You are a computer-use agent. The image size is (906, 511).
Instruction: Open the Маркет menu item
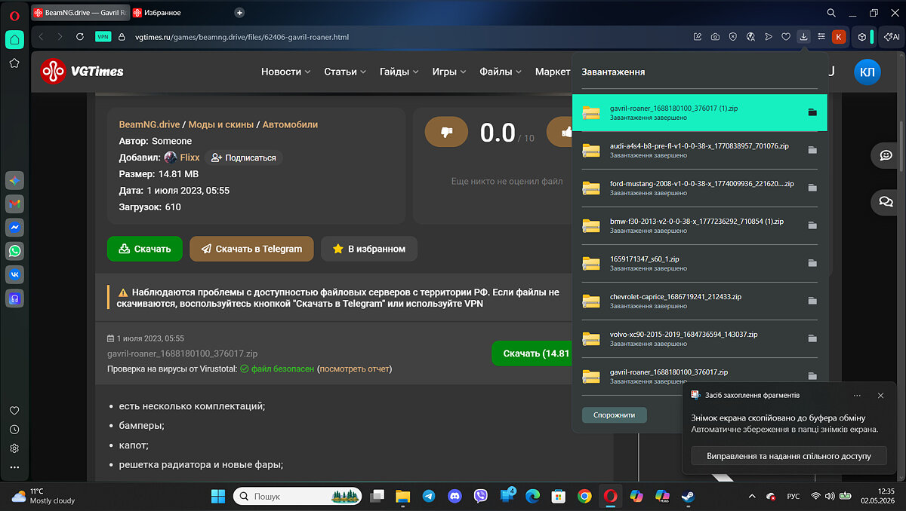tap(553, 72)
